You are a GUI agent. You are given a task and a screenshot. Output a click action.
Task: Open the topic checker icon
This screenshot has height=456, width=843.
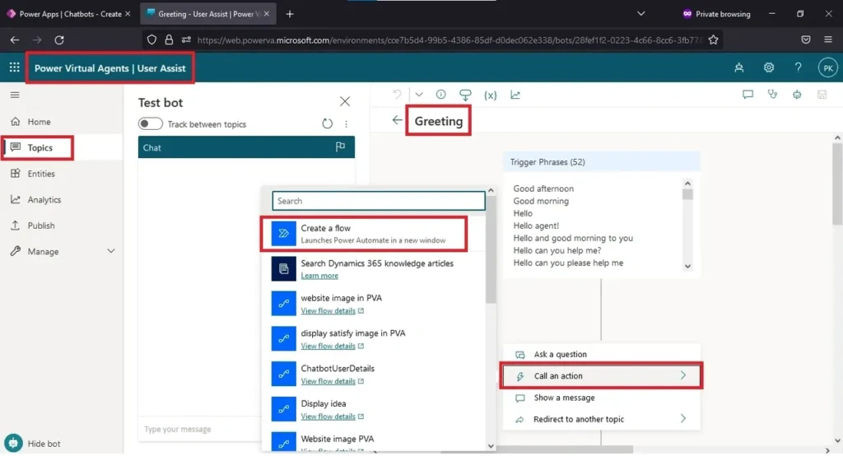(465, 95)
